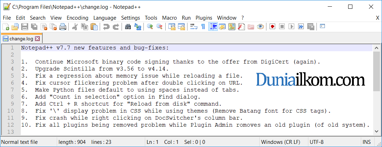Viewport: 382px width, 147px height.
Task: Toggle show all characters paragraph icon
Action: pos(203,26)
